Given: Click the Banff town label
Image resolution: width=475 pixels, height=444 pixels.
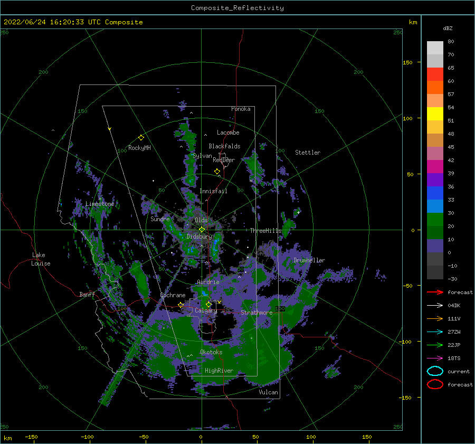Looking at the screenshot, I should click(87, 295).
